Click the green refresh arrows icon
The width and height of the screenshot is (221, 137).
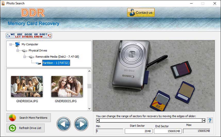[x=12, y=128]
